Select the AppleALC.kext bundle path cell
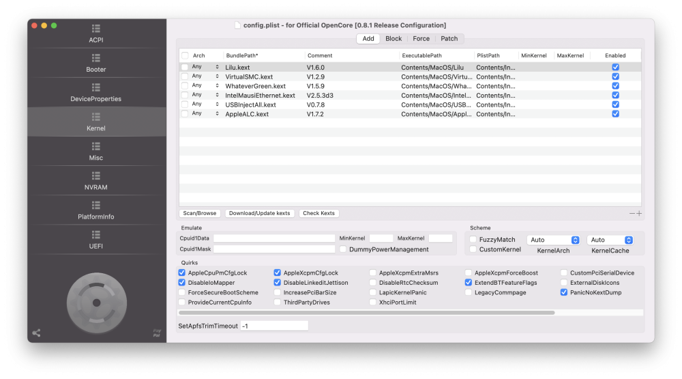Screen dimensions: 682x379 click(247, 114)
